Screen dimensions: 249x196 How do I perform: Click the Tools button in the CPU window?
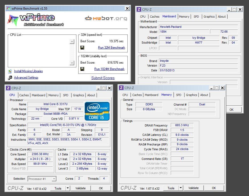pos(58,188)
